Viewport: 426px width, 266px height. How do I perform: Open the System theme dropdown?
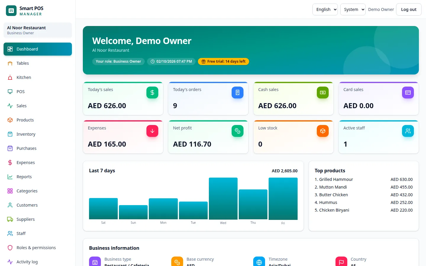click(x=353, y=9)
